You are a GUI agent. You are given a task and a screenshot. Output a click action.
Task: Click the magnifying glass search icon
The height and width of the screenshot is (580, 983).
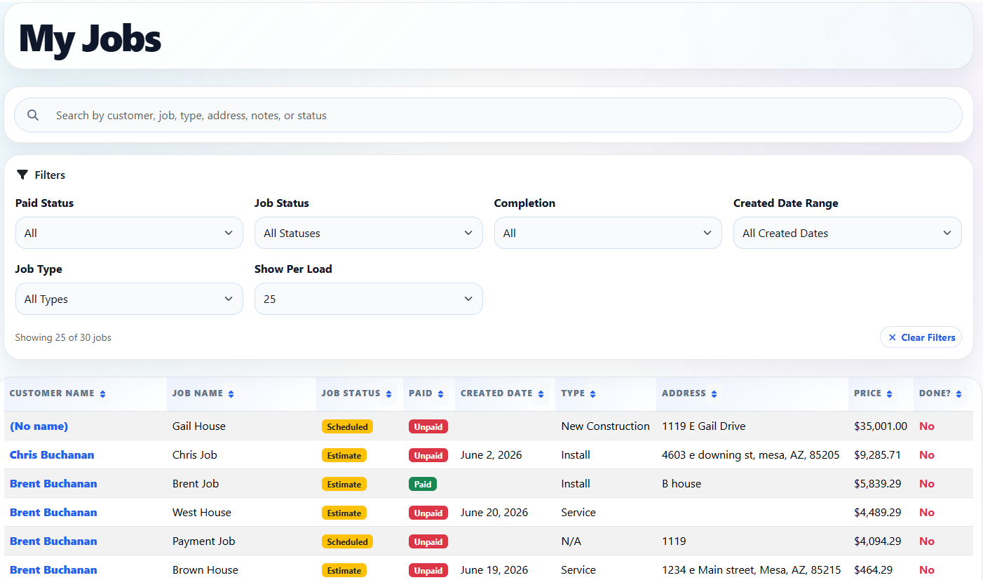coord(33,115)
